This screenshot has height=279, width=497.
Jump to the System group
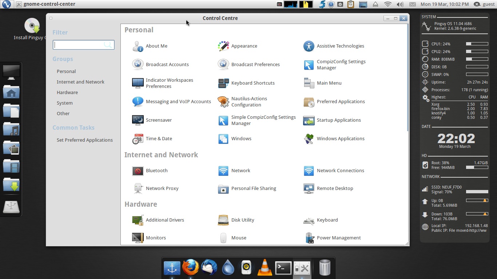65,103
